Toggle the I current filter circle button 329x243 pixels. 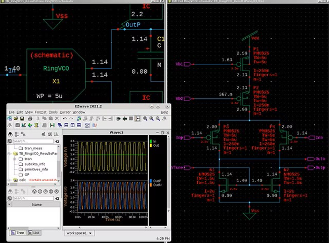(40, 192)
